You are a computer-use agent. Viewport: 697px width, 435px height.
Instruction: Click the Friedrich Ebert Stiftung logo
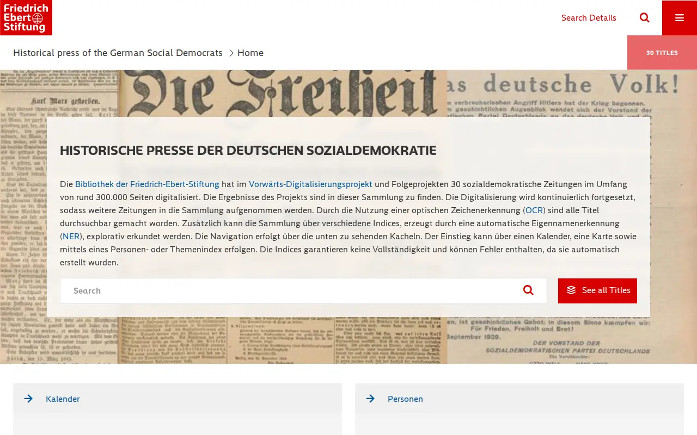point(26,17)
